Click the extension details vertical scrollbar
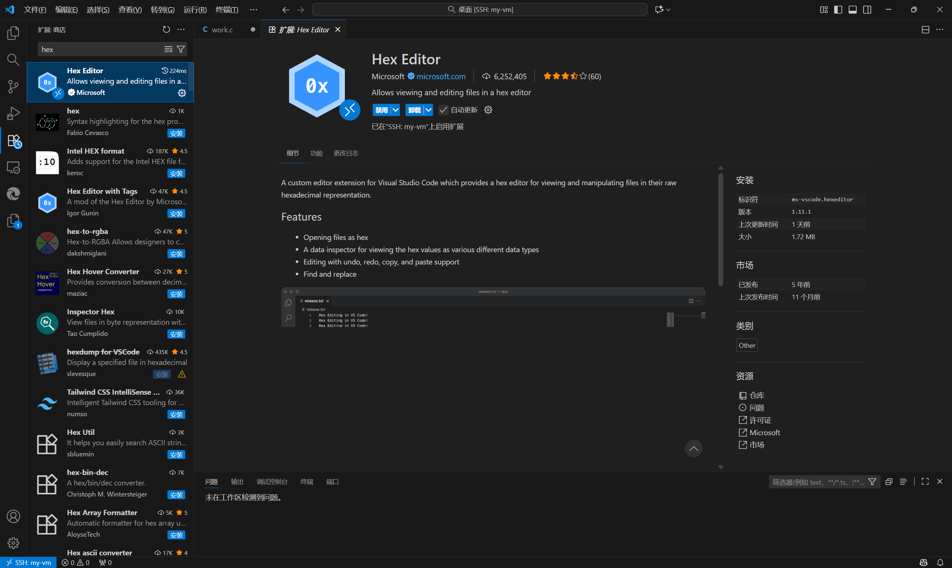The height and width of the screenshot is (568, 952). point(720,230)
